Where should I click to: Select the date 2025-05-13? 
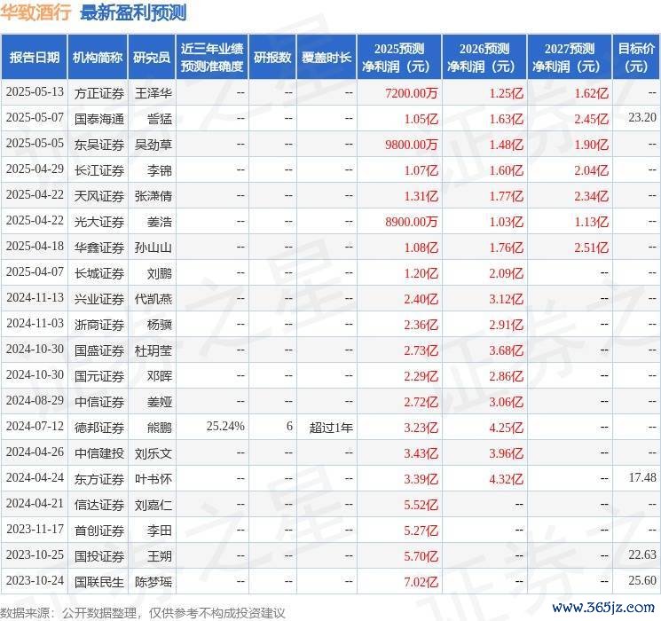pos(35,92)
